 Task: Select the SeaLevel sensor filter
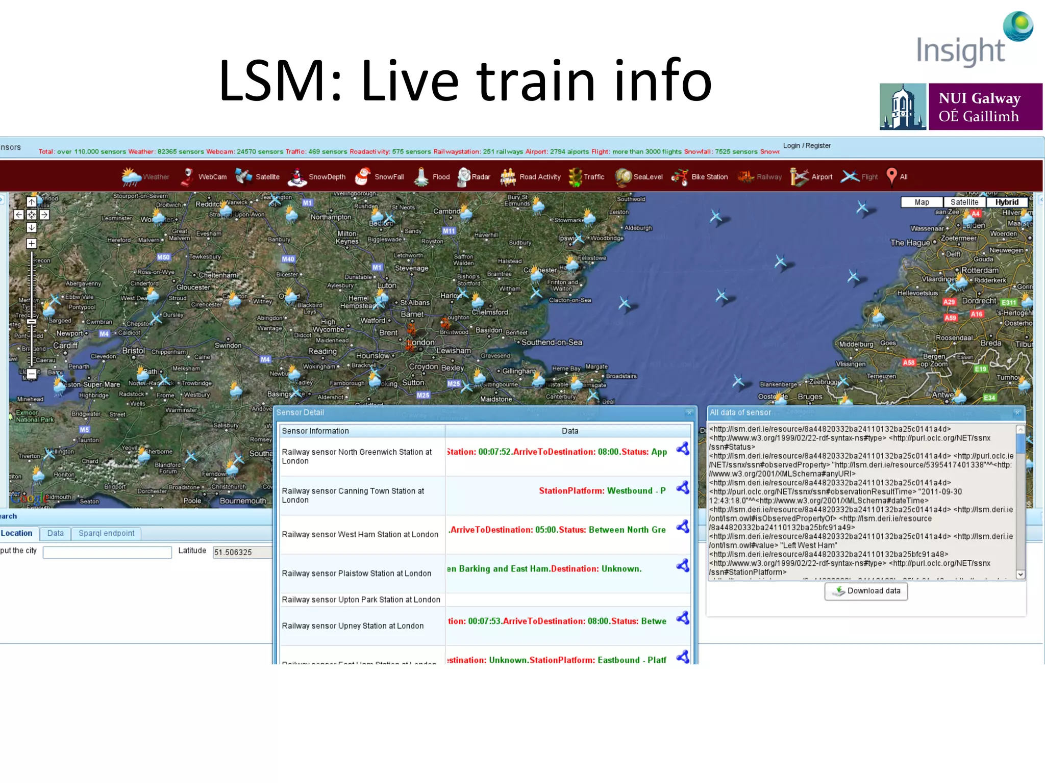coord(639,177)
